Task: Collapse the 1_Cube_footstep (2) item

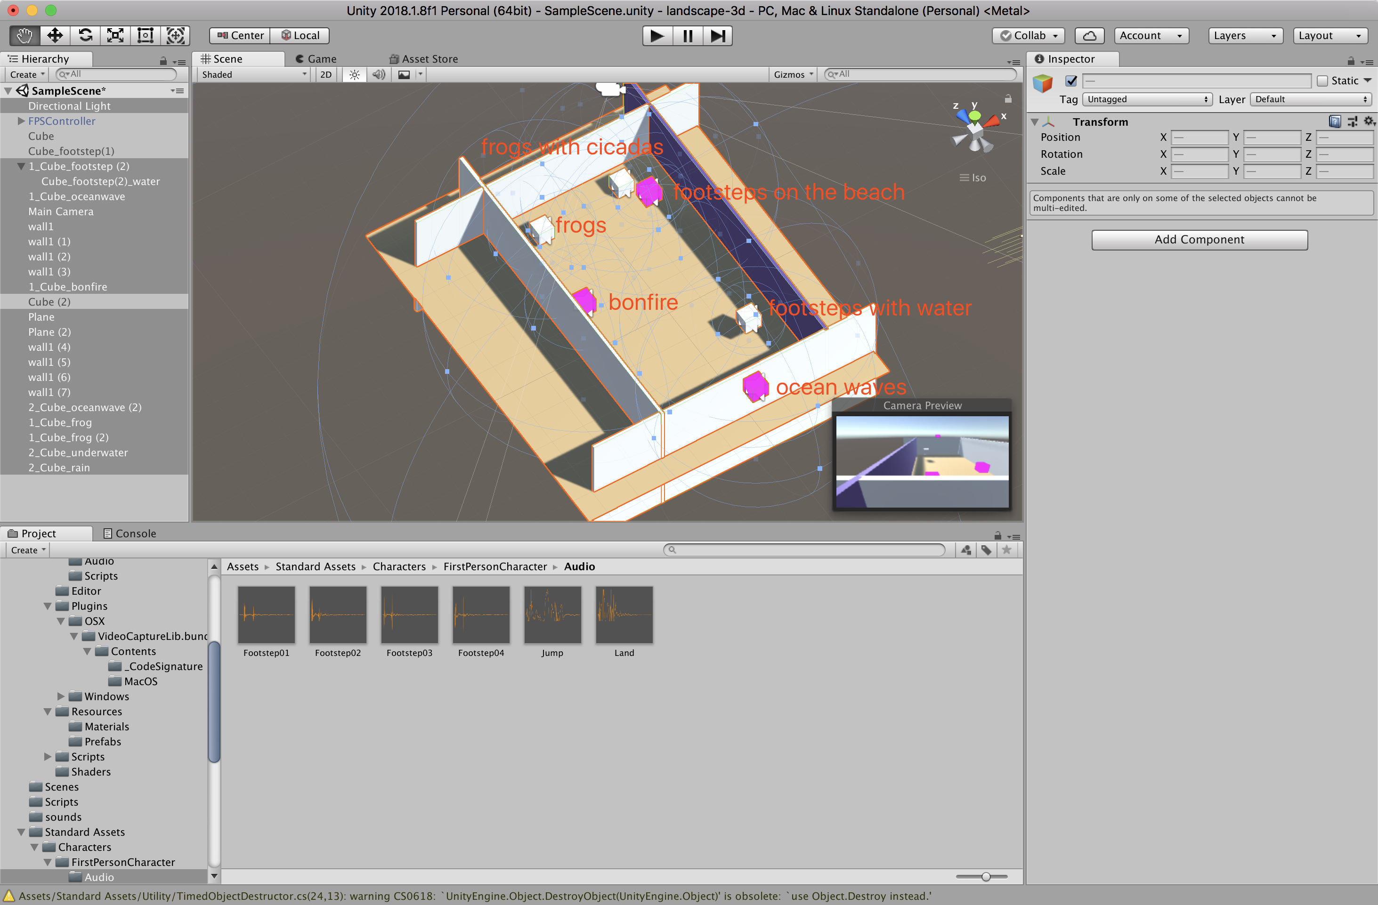Action: pos(21,166)
